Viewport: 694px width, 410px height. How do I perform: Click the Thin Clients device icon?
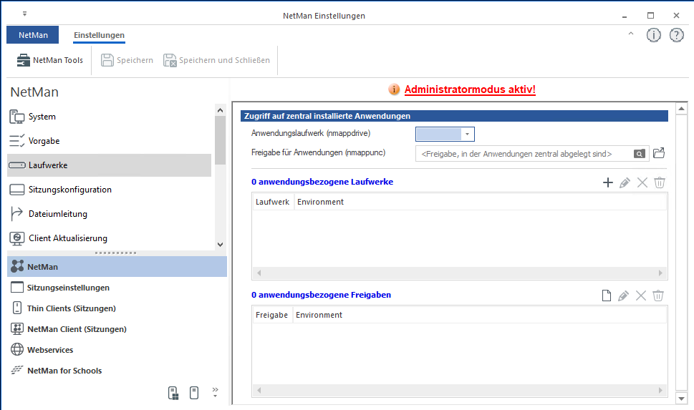(16, 308)
